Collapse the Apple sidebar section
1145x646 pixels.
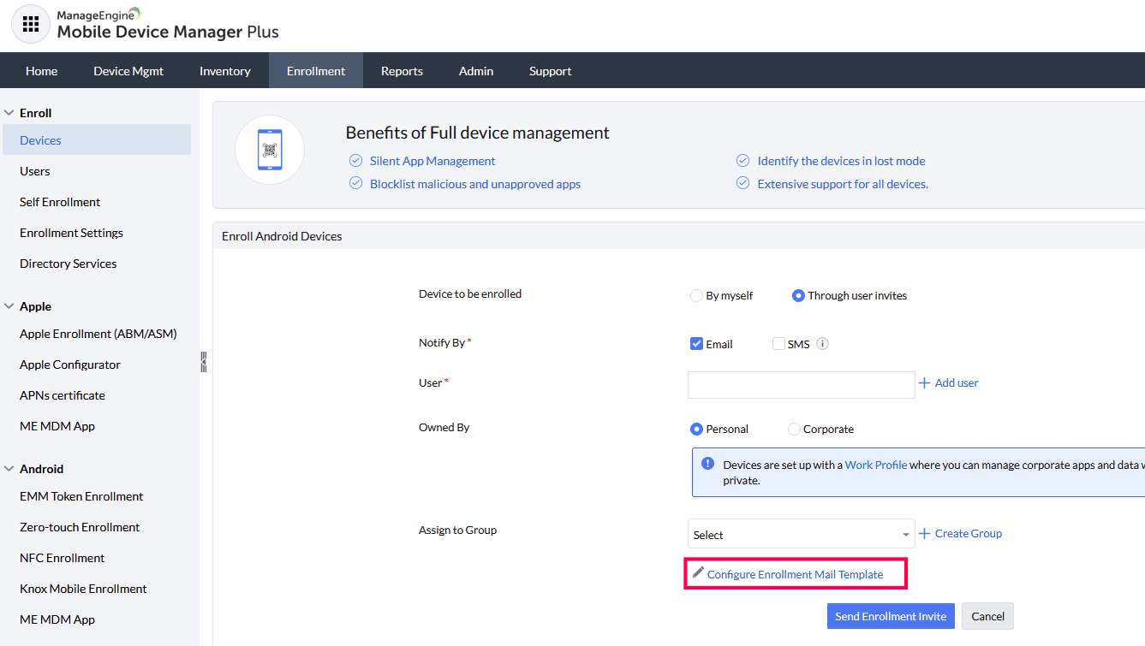[x=9, y=306]
